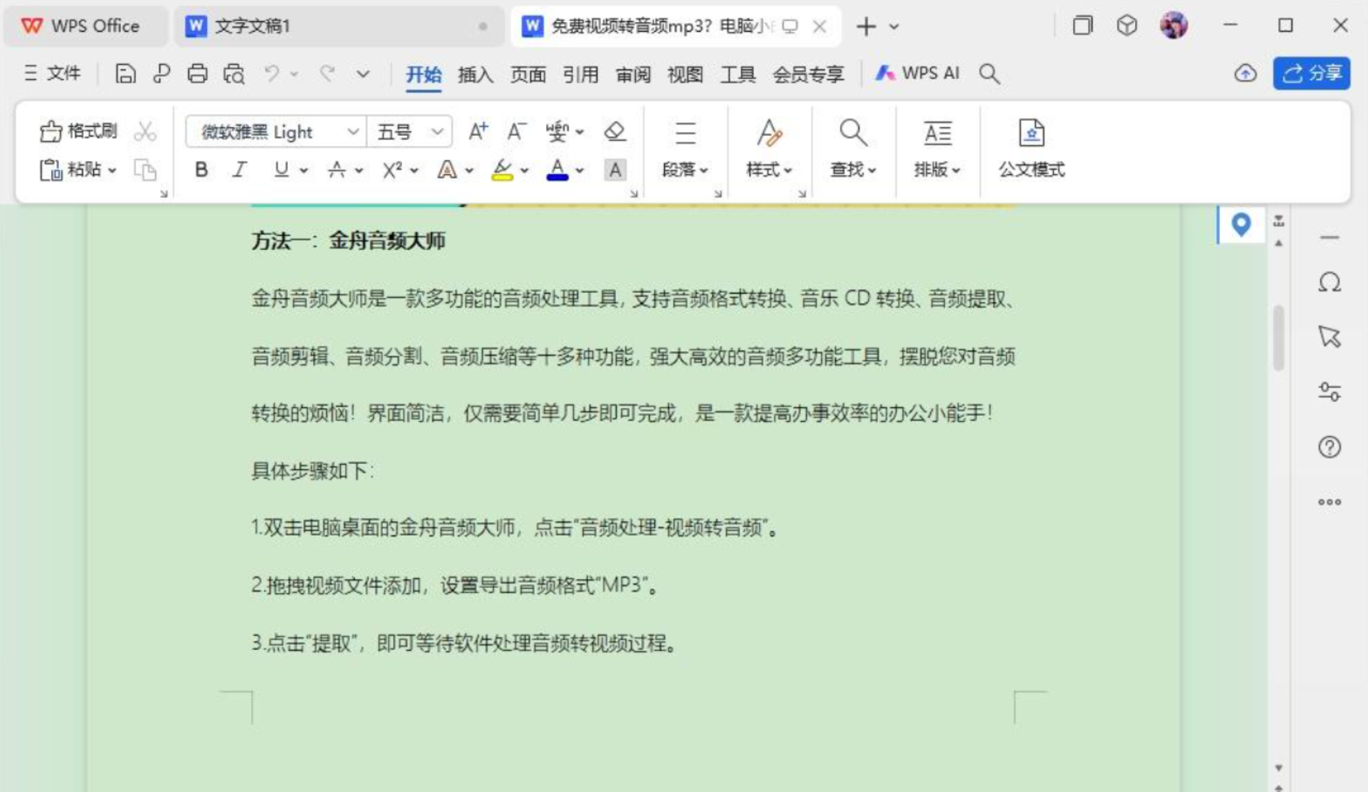Image resolution: width=1368 pixels, height=792 pixels.
Task: Click the clear formatting eraser icon
Action: tap(615, 131)
